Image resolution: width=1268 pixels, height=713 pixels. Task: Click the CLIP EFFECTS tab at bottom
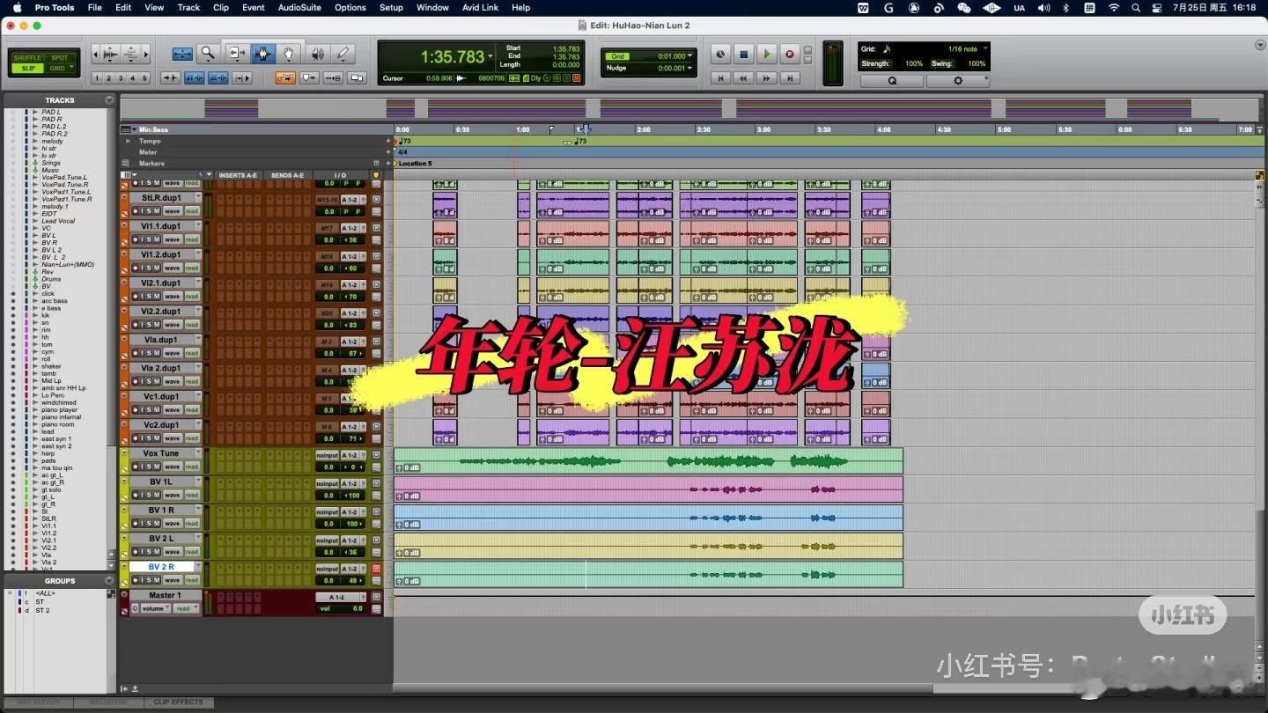pos(179,702)
